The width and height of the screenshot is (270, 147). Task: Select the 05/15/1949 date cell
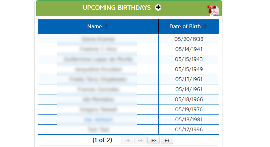pos(189,69)
